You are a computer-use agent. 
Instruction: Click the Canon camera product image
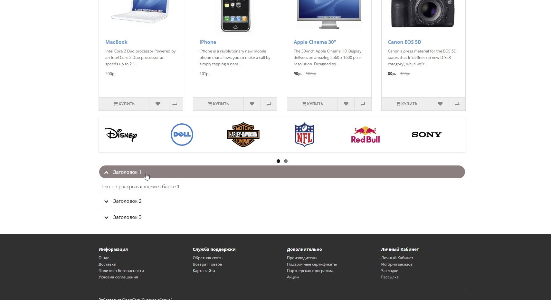pos(423,14)
